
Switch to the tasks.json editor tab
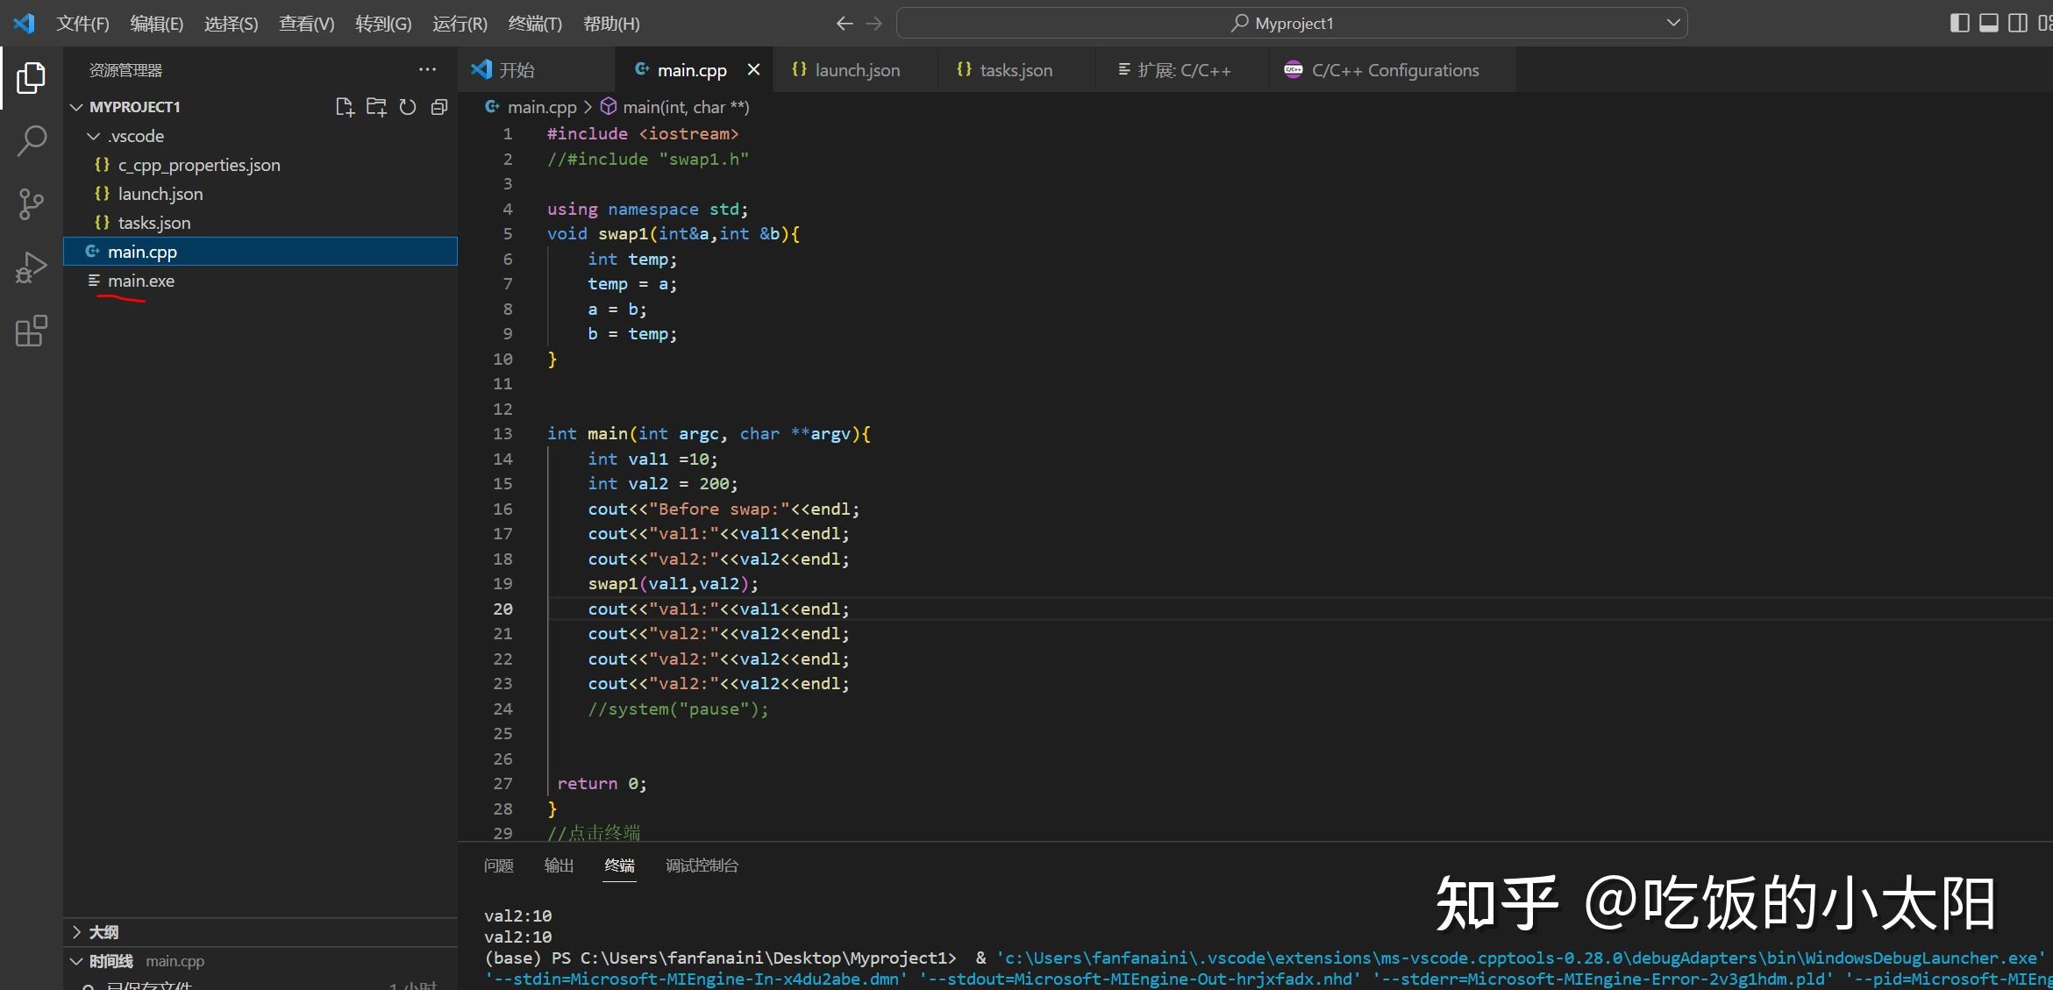coord(1016,70)
